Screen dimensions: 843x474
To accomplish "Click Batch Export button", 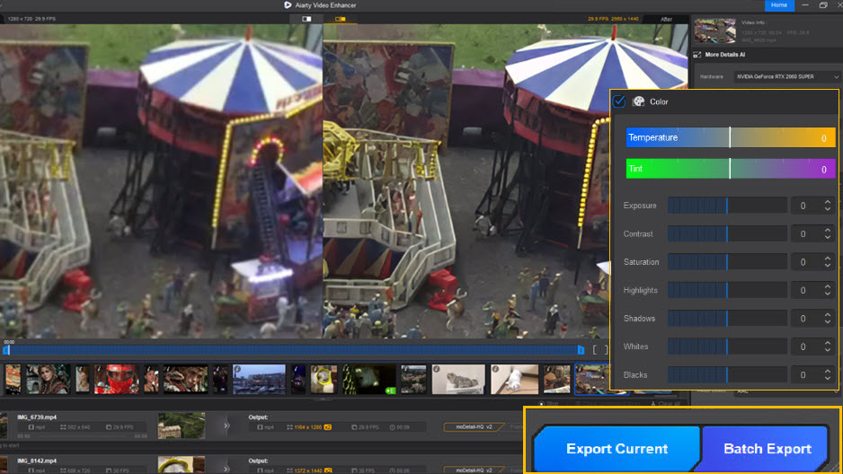I will (x=767, y=449).
